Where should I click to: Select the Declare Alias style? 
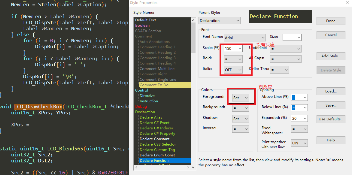151,117
